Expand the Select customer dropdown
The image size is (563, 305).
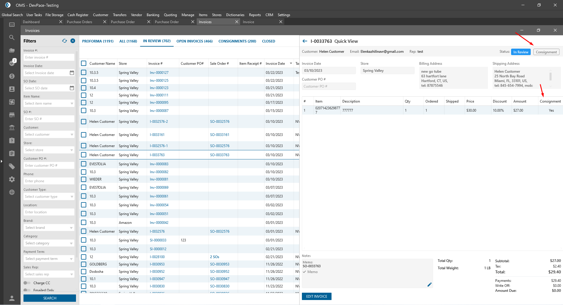(x=49, y=134)
